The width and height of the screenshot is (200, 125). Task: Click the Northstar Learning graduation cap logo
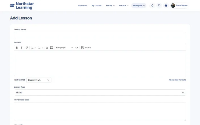12,5
